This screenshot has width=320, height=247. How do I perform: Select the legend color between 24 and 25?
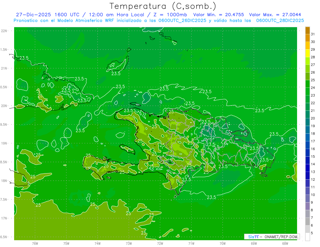click(x=307, y=84)
